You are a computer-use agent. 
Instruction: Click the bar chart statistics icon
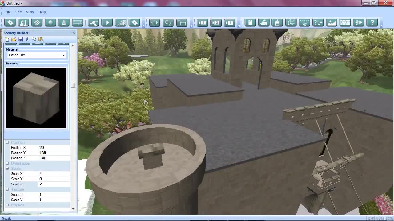click(x=23, y=23)
